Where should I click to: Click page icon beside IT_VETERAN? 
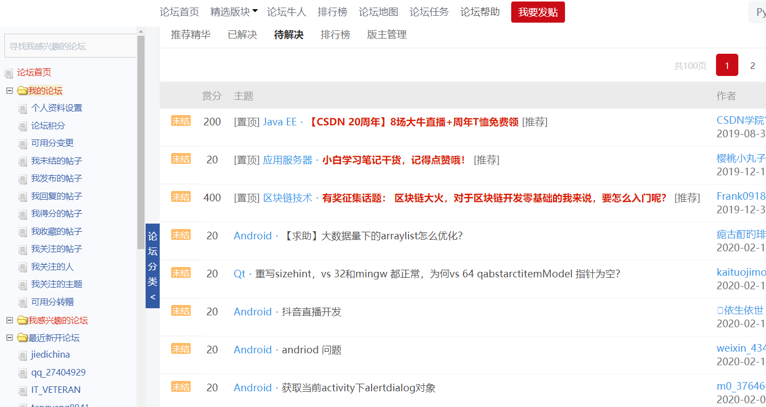tap(22, 391)
